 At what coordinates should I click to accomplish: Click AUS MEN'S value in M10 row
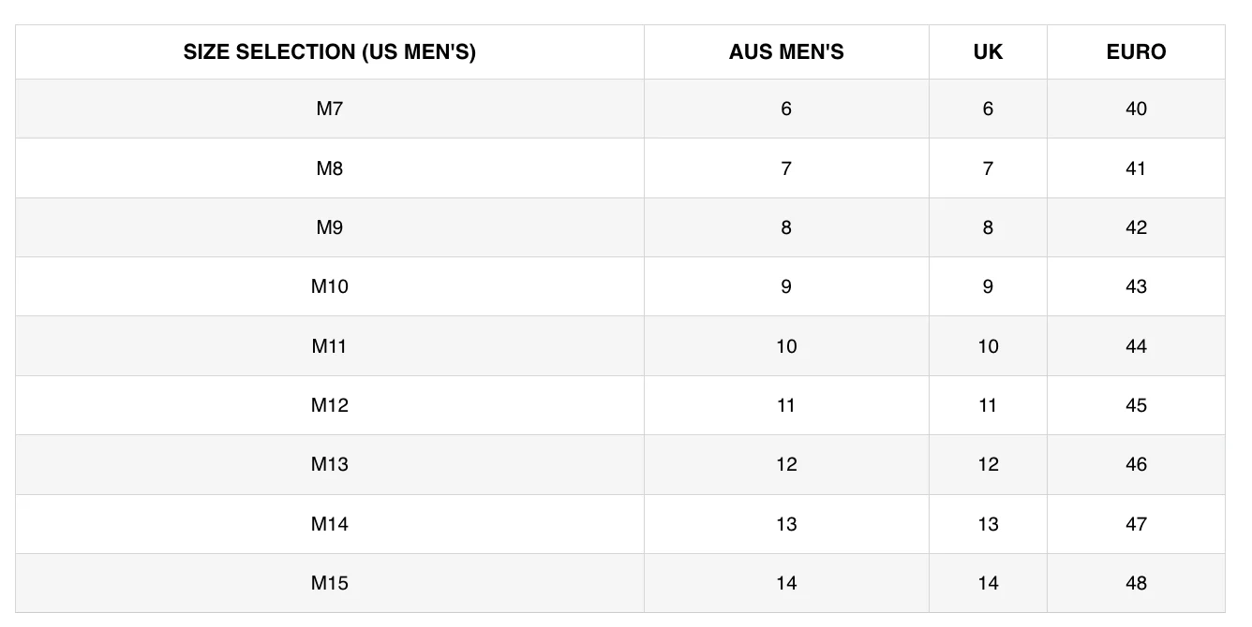[786, 286]
